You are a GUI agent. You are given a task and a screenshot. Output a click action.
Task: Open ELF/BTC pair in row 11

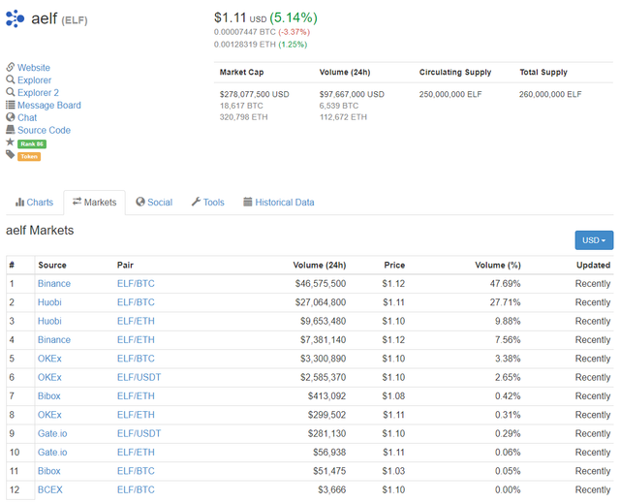(136, 471)
